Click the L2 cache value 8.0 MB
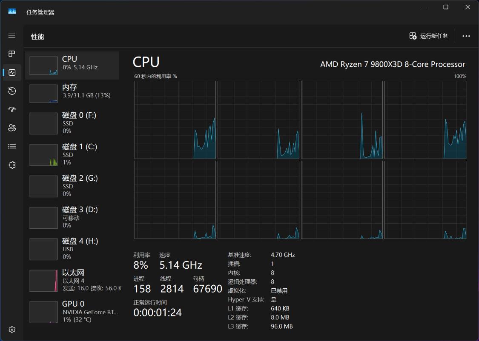Image resolution: width=479 pixels, height=341 pixels. (x=280, y=318)
